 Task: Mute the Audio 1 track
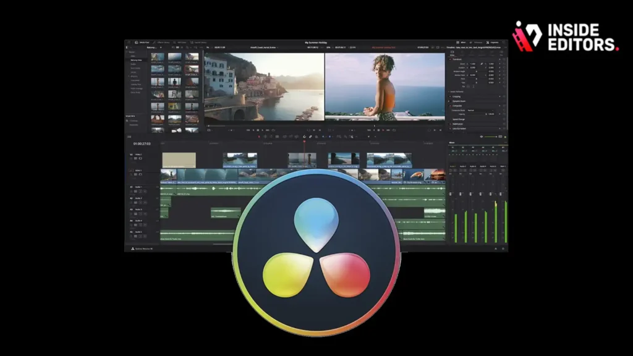[145, 192]
